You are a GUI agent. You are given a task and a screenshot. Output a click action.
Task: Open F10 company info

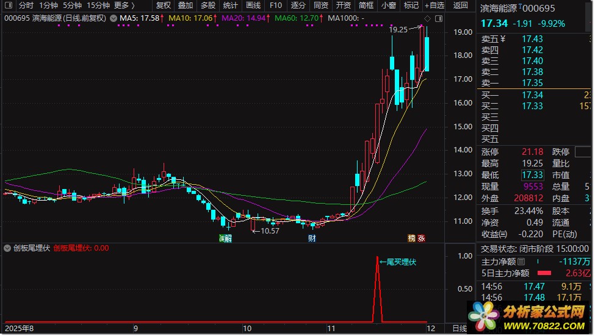[276, 5]
